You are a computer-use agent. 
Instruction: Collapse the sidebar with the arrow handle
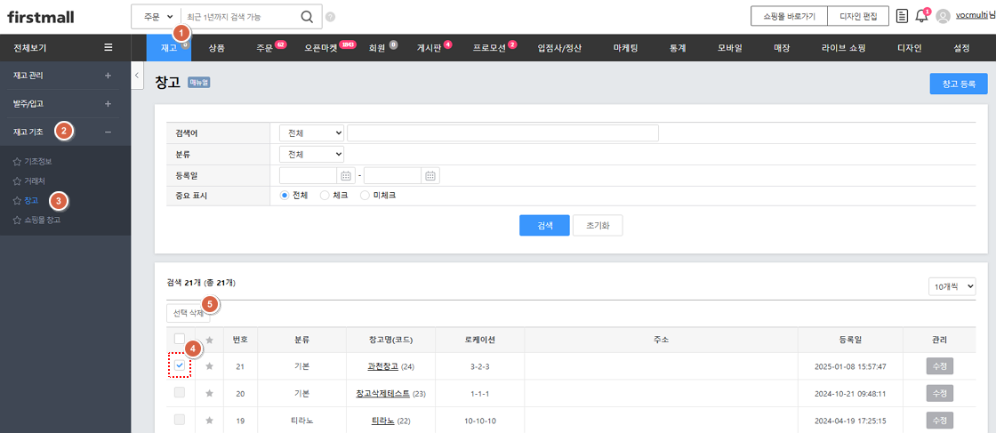(138, 76)
